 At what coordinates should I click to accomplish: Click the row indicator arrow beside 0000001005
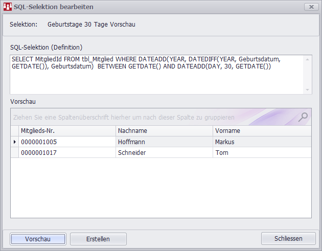(14, 142)
